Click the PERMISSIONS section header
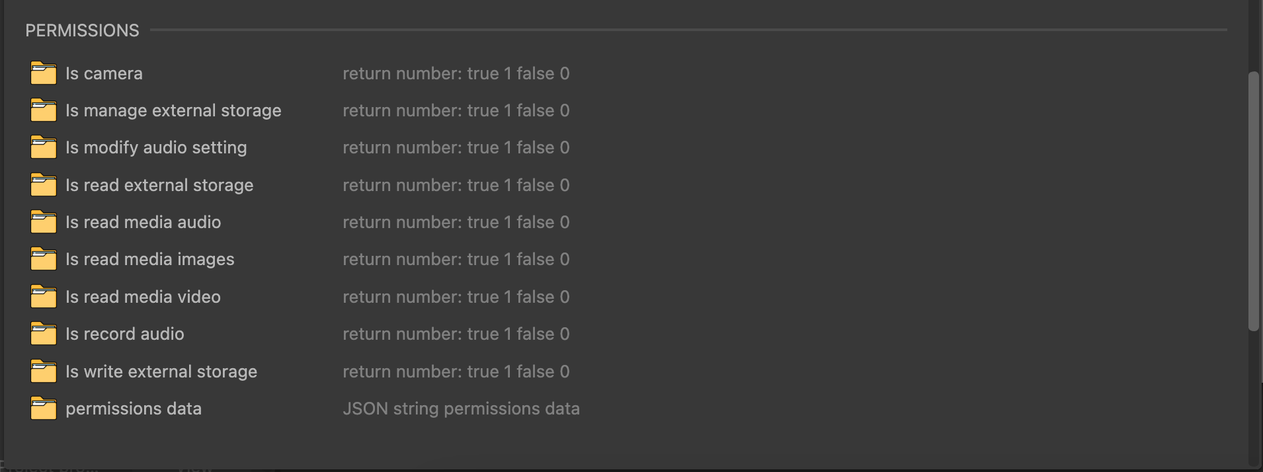This screenshot has height=472, width=1263. [83, 30]
